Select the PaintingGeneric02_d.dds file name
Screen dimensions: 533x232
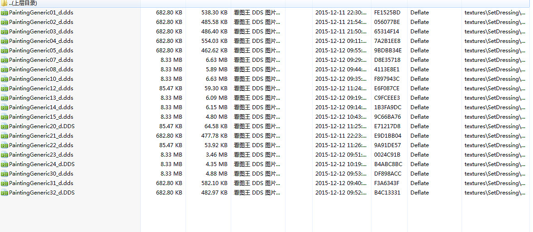pos(41,22)
